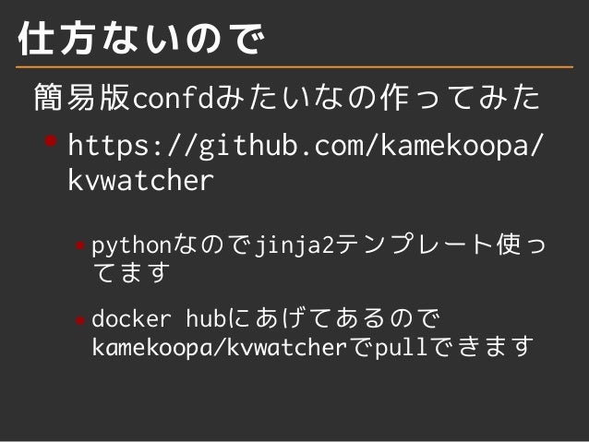Viewport: 589px width, 442px height.
Task: Click kamekoopa/kvwatcher in the last line
Action: coord(220,347)
